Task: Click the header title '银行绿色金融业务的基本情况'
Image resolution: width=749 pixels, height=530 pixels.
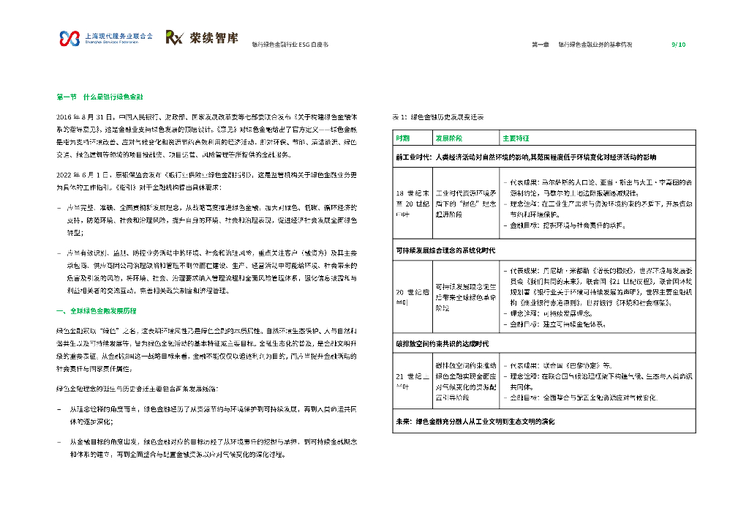Action: pyautogui.click(x=595, y=45)
